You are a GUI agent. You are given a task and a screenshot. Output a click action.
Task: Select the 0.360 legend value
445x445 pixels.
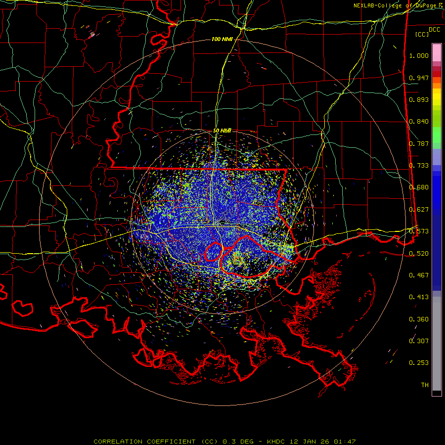click(419, 319)
